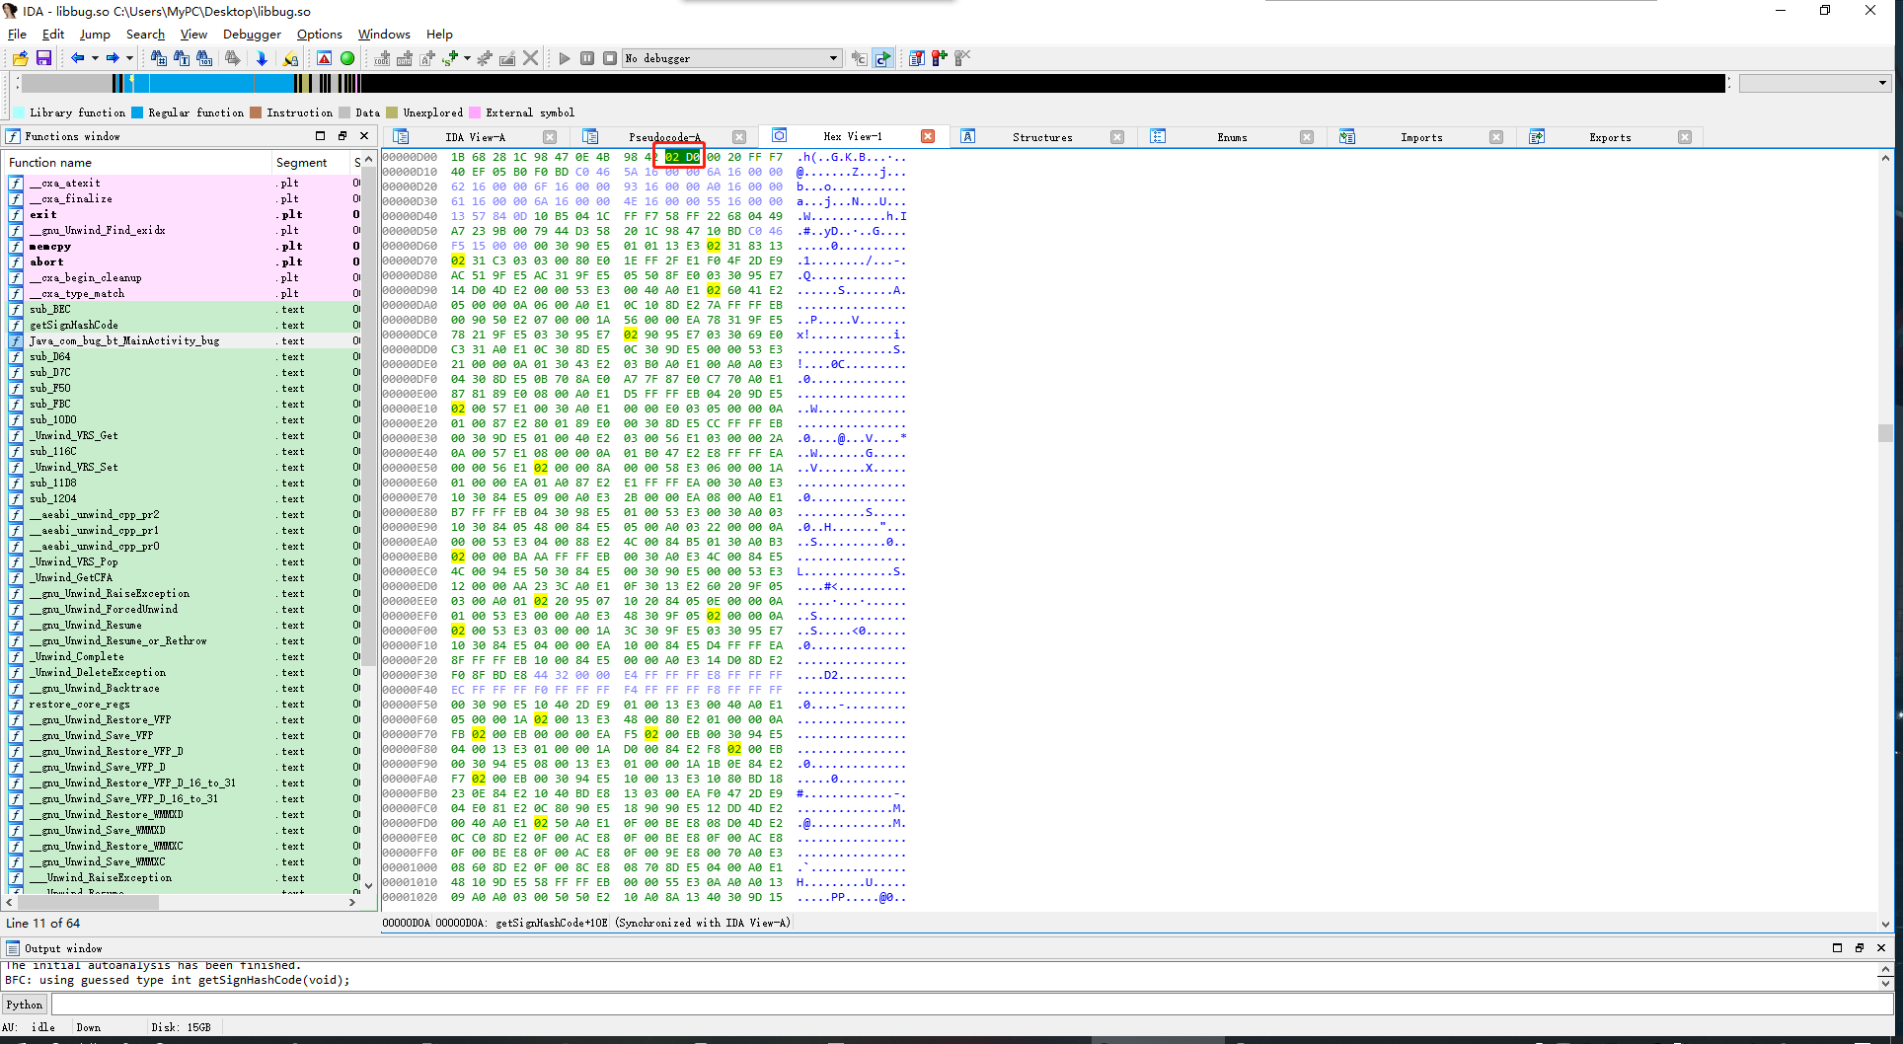Image resolution: width=1903 pixels, height=1044 pixels.
Task: Open the Search menu
Action: click(145, 34)
